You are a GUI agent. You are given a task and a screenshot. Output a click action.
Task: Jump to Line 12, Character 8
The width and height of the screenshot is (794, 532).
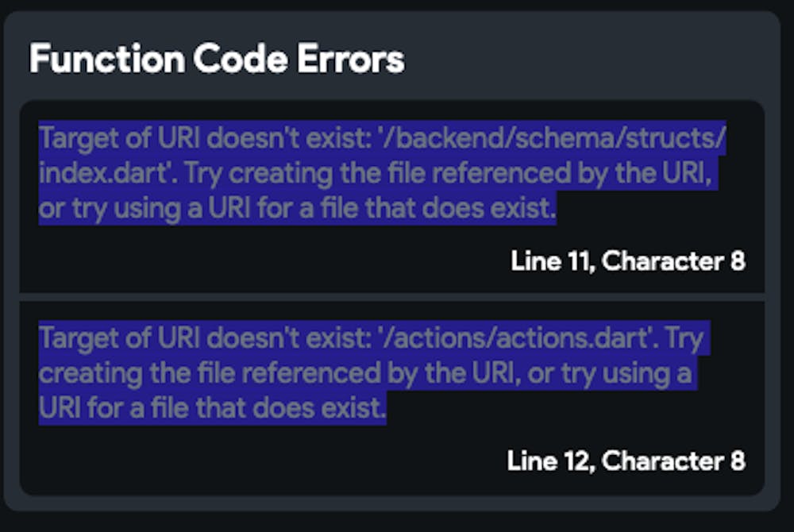(626, 461)
